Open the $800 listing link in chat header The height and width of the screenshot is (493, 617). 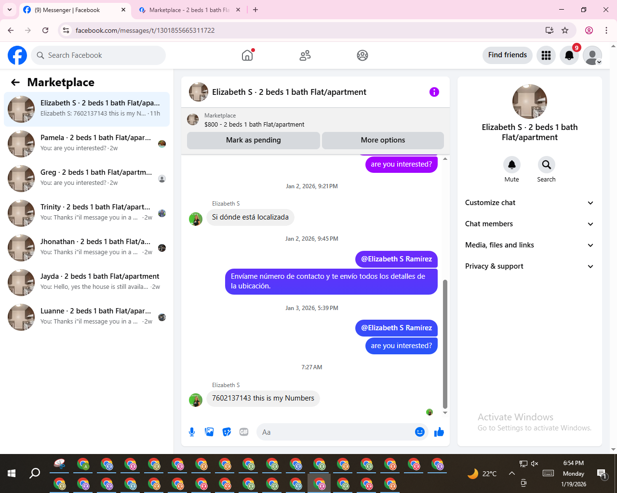(254, 124)
